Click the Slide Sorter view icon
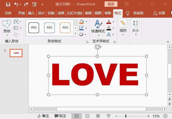Screen dimensions: 172x119 87,116
